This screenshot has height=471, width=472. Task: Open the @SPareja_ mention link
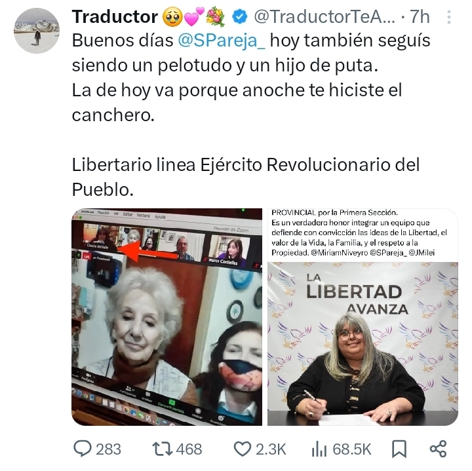click(x=222, y=41)
